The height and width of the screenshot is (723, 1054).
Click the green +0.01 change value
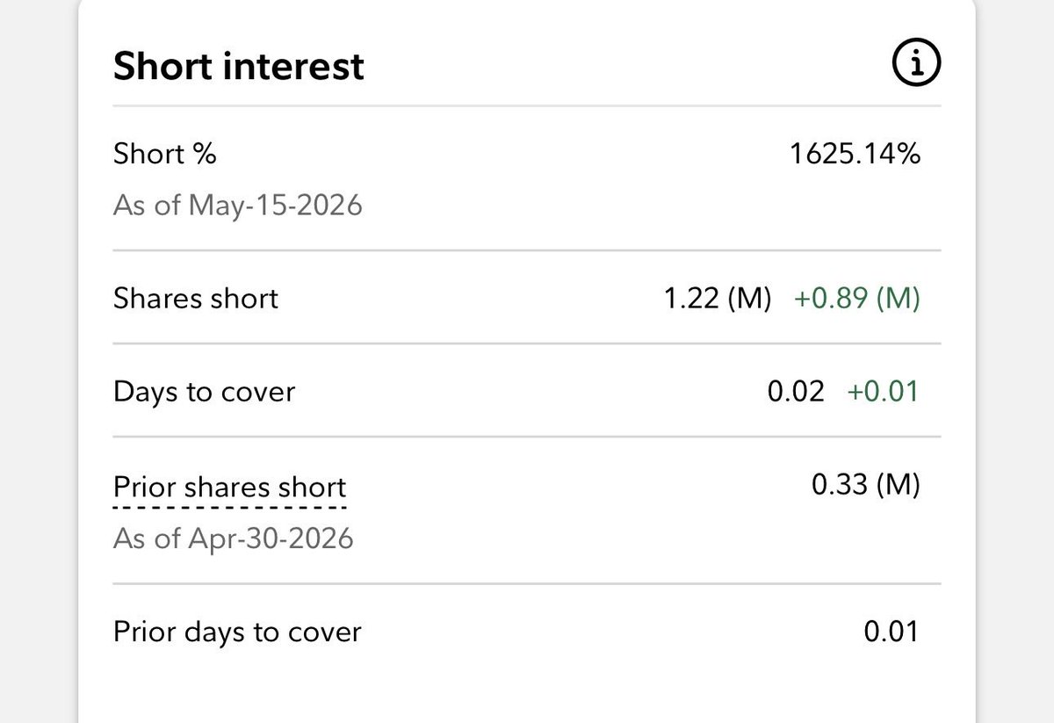pyautogui.click(x=883, y=391)
